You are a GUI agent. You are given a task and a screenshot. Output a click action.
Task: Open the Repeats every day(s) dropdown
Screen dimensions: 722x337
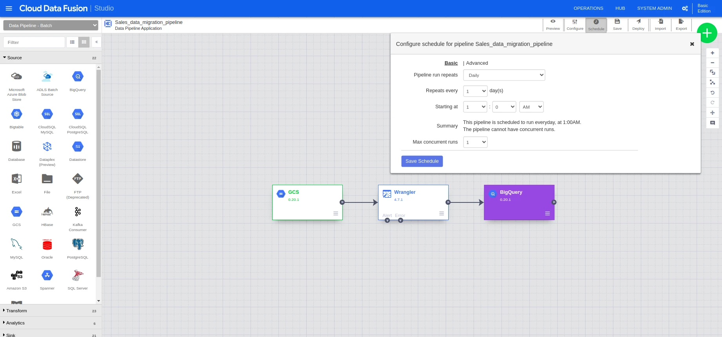pos(475,91)
